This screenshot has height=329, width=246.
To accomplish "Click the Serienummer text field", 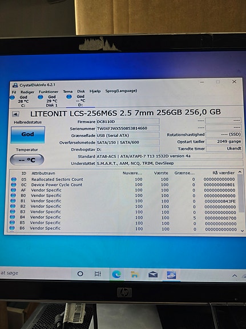I will coord(128,128).
